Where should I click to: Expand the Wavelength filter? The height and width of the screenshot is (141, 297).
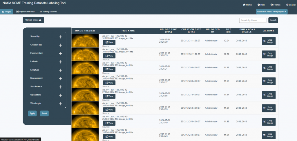tap(61, 104)
